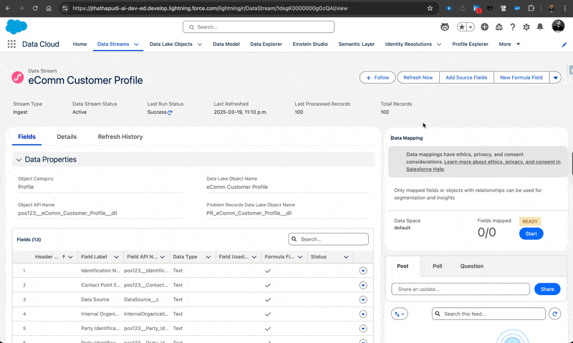Select the Post tab in feed
573x343 pixels.
pos(403,266)
